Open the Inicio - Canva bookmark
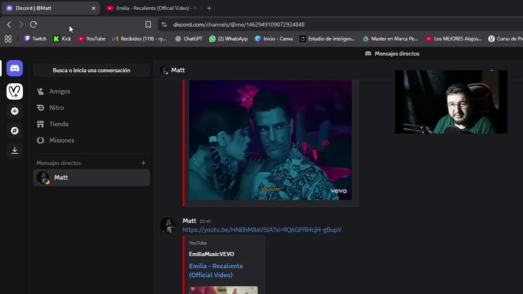 click(x=274, y=39)
